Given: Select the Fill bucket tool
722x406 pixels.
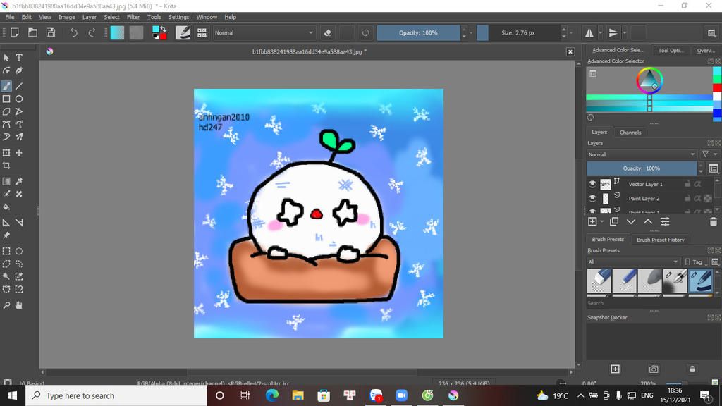Looking at the screenshot, I should [x=6, y=207].
